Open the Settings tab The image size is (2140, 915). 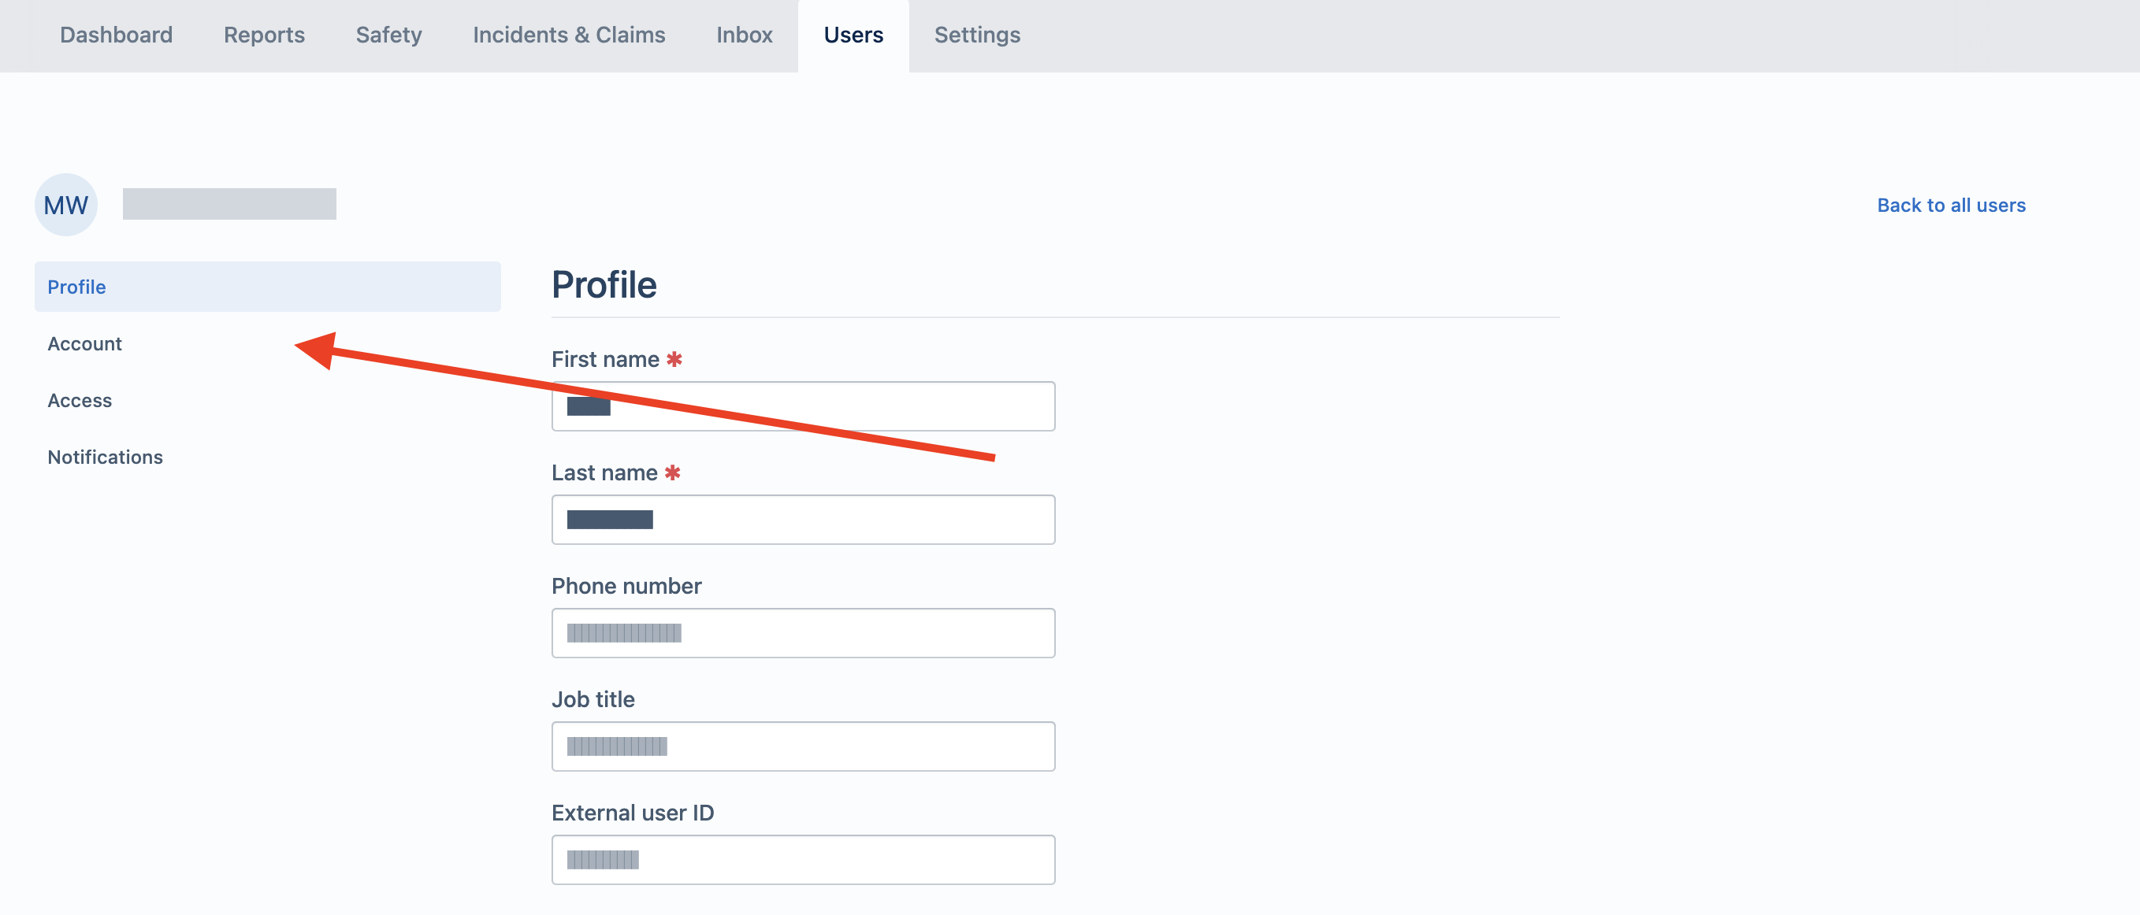(977, 35)
